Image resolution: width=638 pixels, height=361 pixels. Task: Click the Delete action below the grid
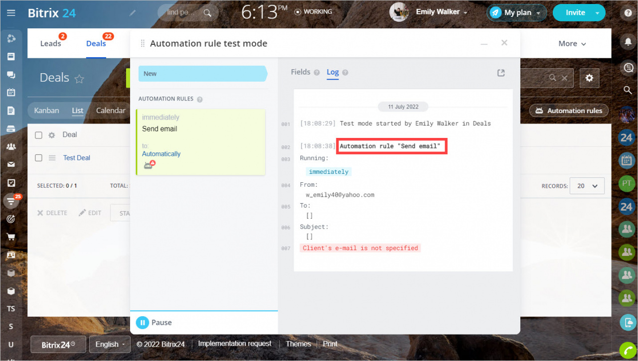click(52, 213)
